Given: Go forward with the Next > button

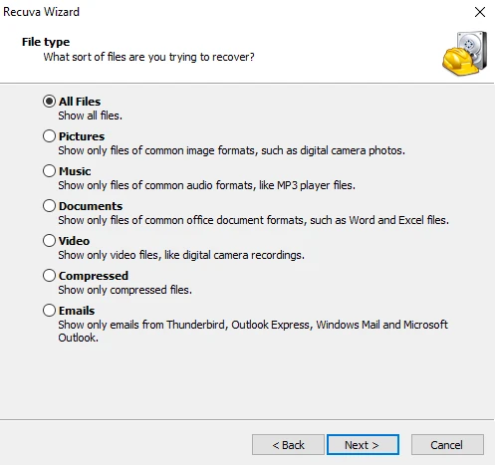Looking at the screenshot, I should pos(363,445).
